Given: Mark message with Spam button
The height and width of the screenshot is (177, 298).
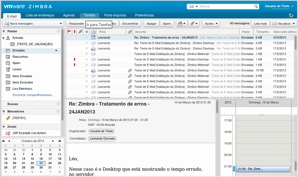Looking at the screenshot, I should (167, 24).
